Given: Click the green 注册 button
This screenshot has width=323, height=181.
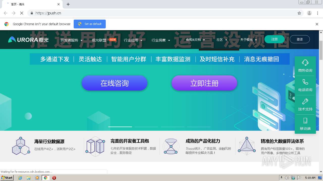Looking at the screenshot, I should tap(275, 39).
